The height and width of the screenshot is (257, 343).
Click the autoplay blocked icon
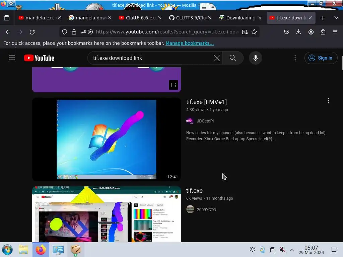coord(90,32)
